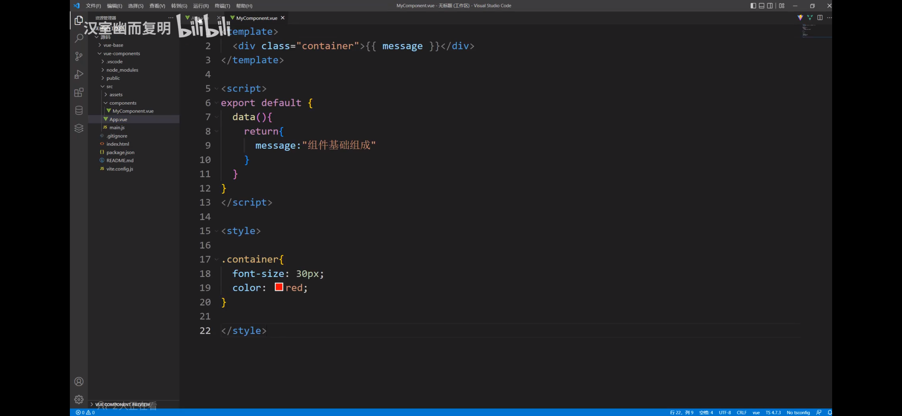Viewport: 902px width, 416px height.
Task: Open the Search view in activity bar
Action: click(x=79, y=38)
